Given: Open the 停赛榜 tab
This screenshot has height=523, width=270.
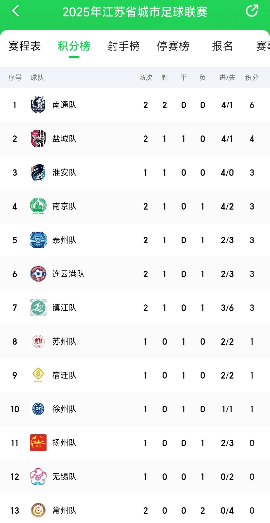Looking at the screenshot, I should [x=173, y=47].
